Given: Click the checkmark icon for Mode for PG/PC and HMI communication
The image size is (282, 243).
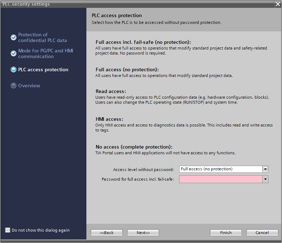Looking at the screenshot, I should [14, 53].
